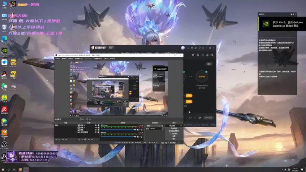Click the OBS preview canvas image
The height and width of the screenshot is (172, 306).
[x=119, y=89]
